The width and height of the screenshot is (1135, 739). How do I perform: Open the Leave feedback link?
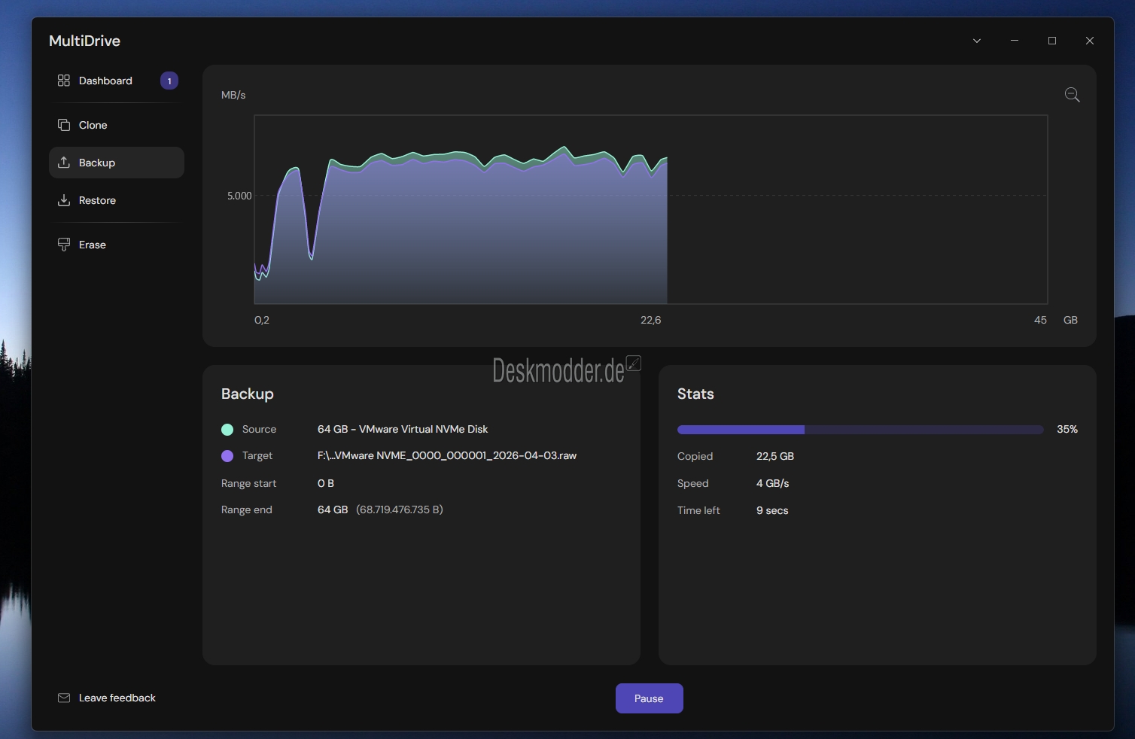pos(117,698)
